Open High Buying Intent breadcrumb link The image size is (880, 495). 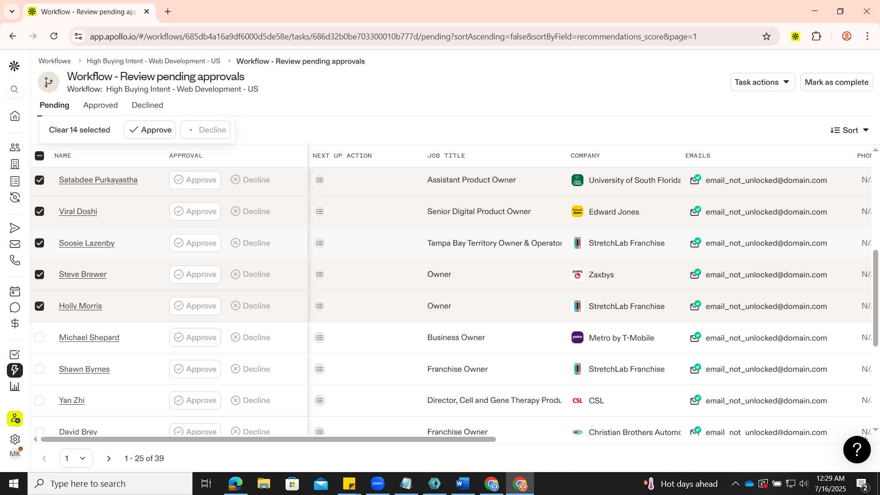[x=154, y=61]
